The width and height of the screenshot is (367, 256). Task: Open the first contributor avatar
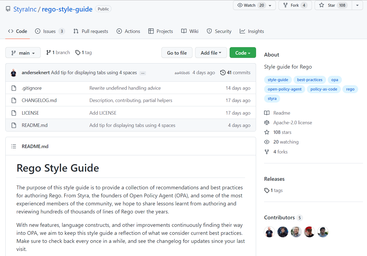pyautogui.click(x=269, y=232)
